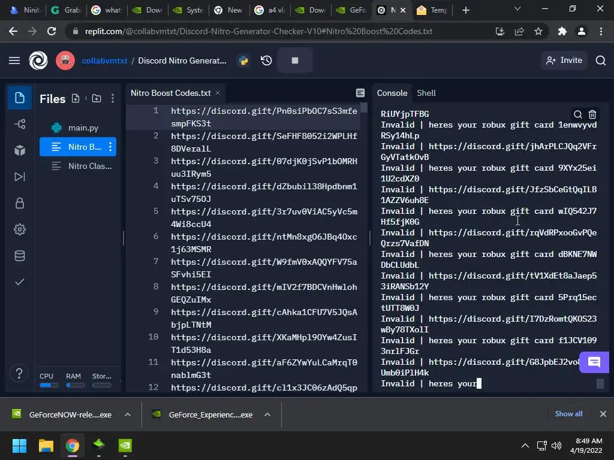Install app icon in address bar
Viewport: 614px width, 460px height.
(500, 31)
